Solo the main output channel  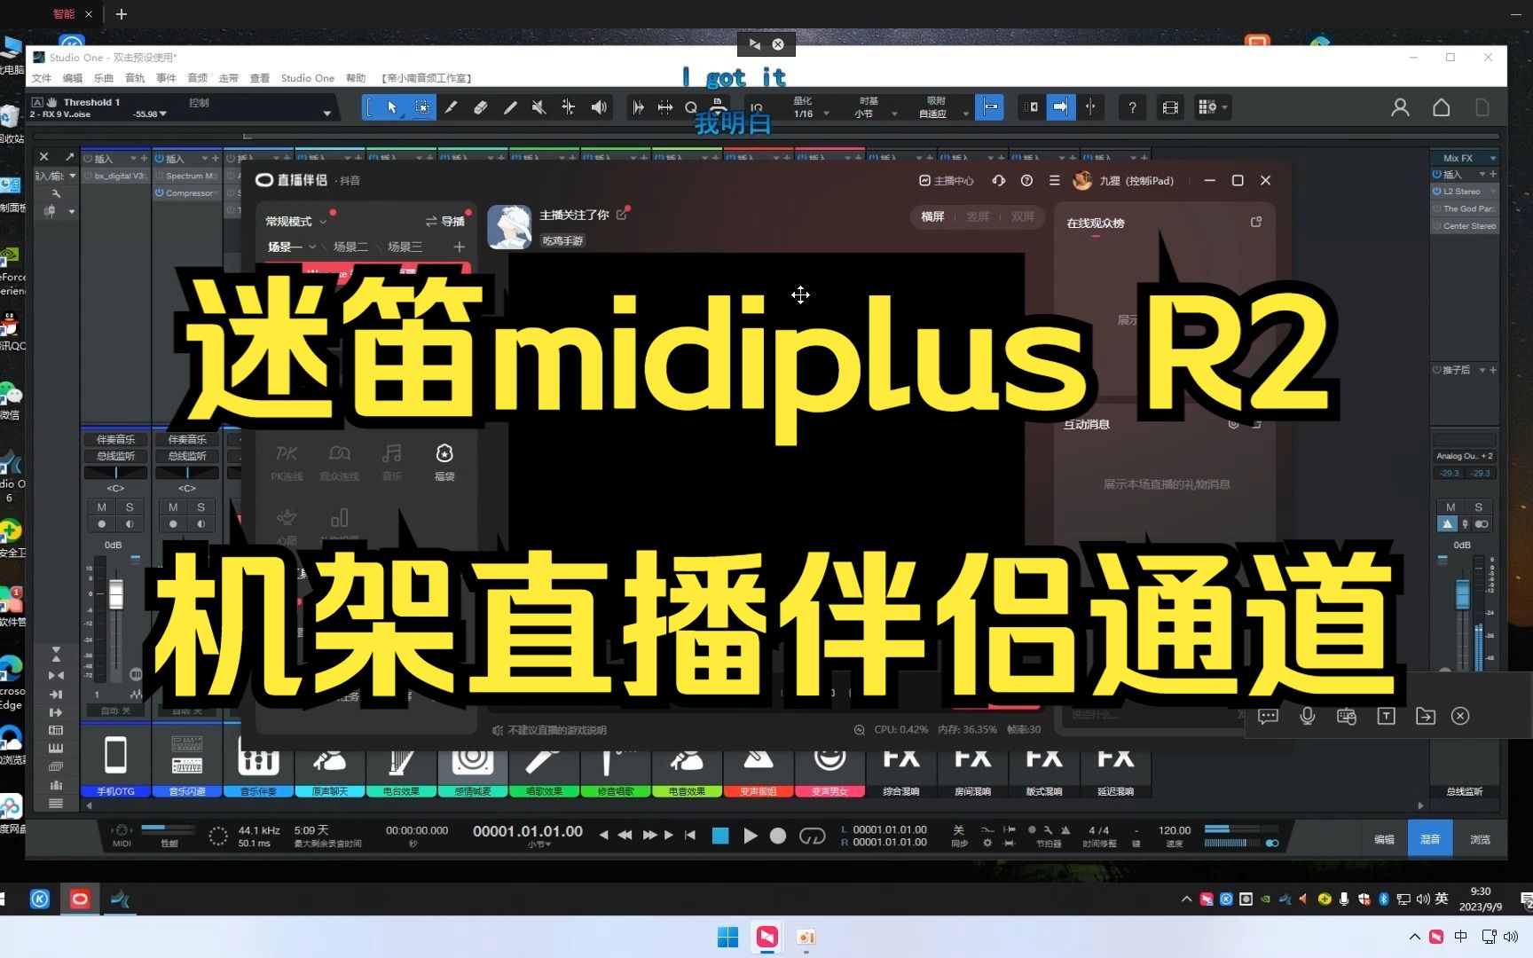(1478, 506)
